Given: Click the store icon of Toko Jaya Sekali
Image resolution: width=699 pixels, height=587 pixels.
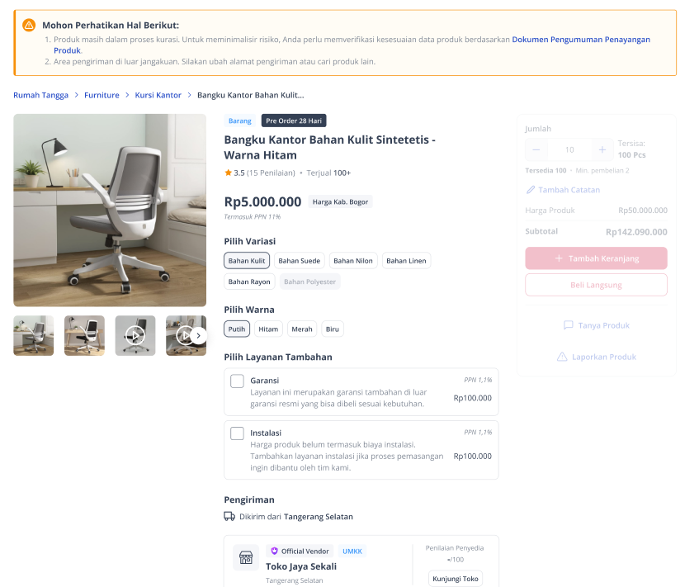Looking at the screenshot, I should (246, 557).
